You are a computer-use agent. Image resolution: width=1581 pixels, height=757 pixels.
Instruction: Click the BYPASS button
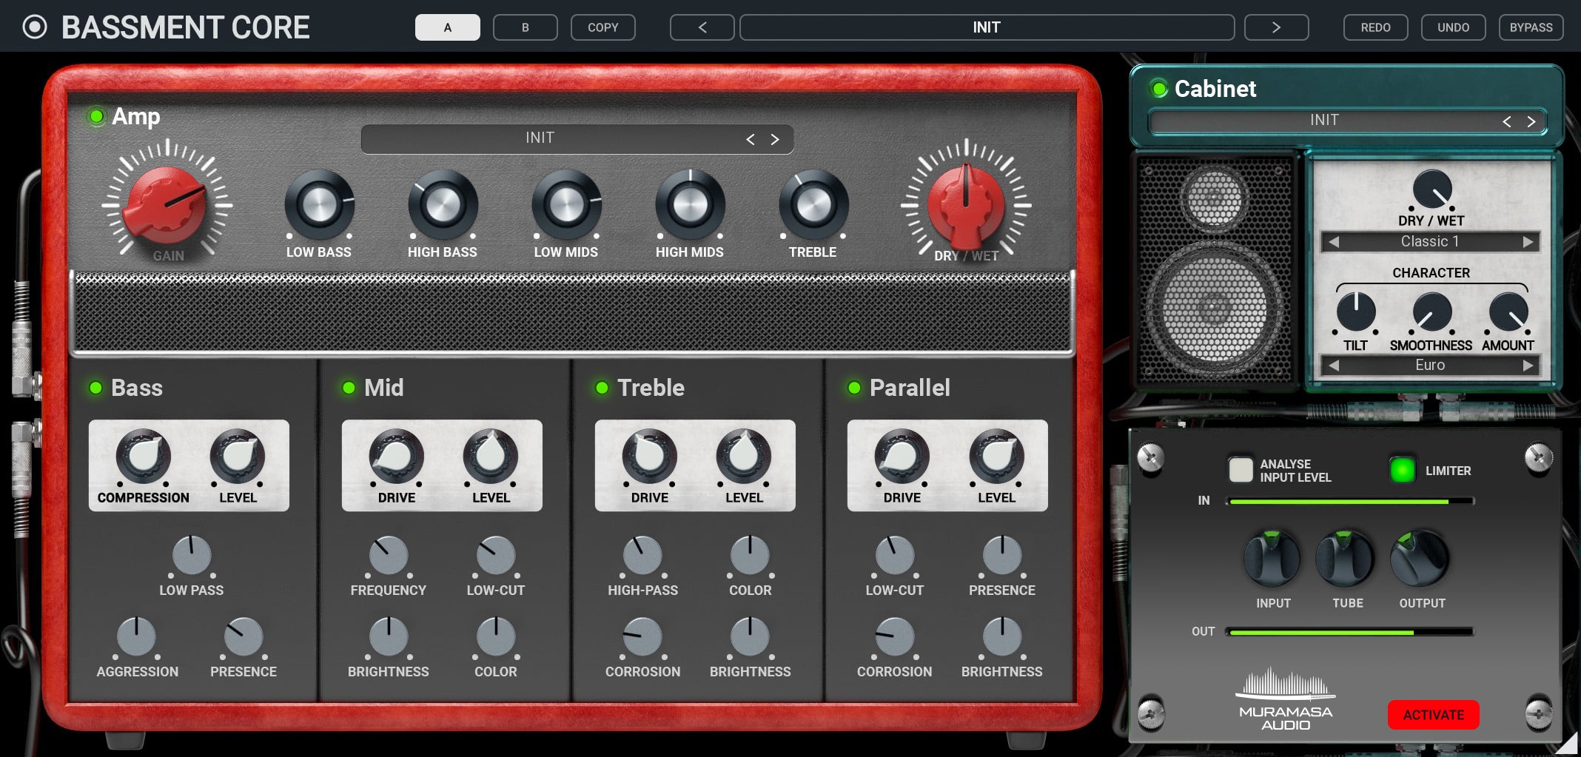pyautogui.click(x=1531, y=27)
